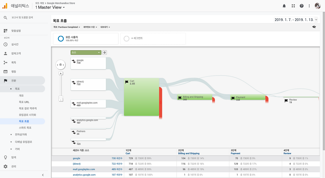Click the google source node box
This screenshot has height=178, width=325.
click(x=88, y=63)
